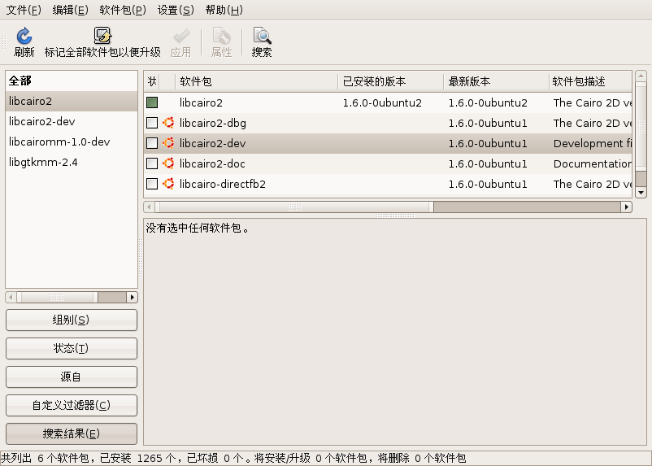Click package list horizontal scroll-right arrow

pos(626,207)
